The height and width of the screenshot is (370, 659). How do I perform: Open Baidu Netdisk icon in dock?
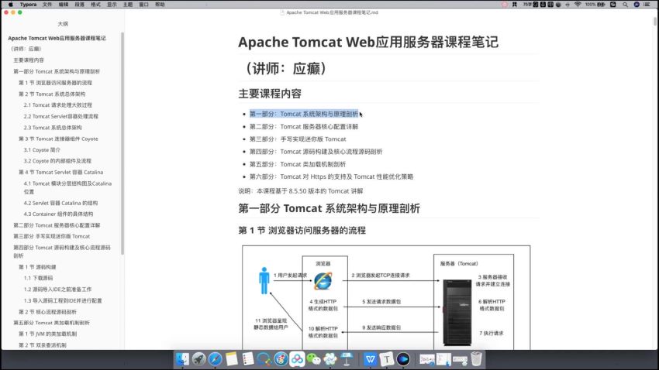[x=297, y=359]
